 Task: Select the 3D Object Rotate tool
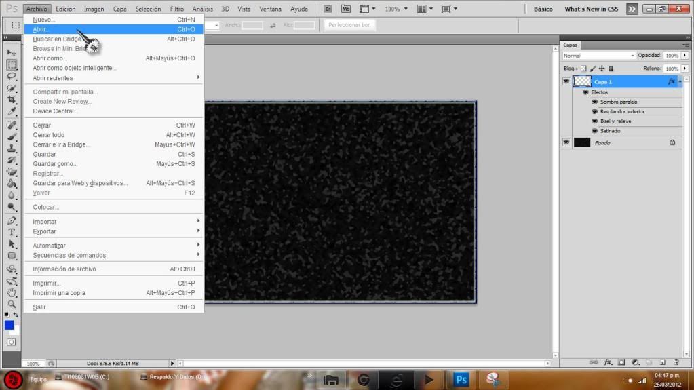(12, 269)
